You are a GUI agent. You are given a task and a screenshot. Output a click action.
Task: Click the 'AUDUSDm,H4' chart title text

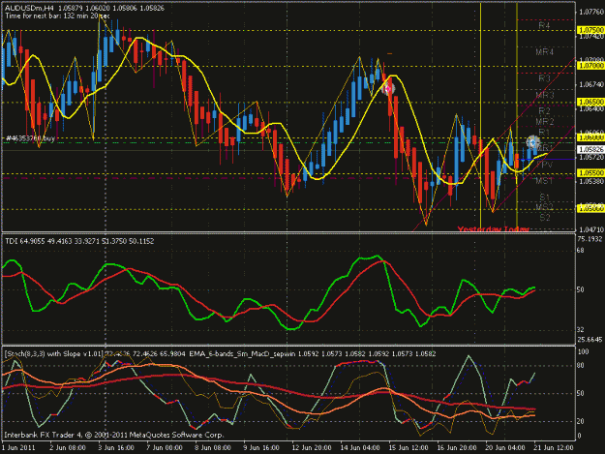(29, 8)
